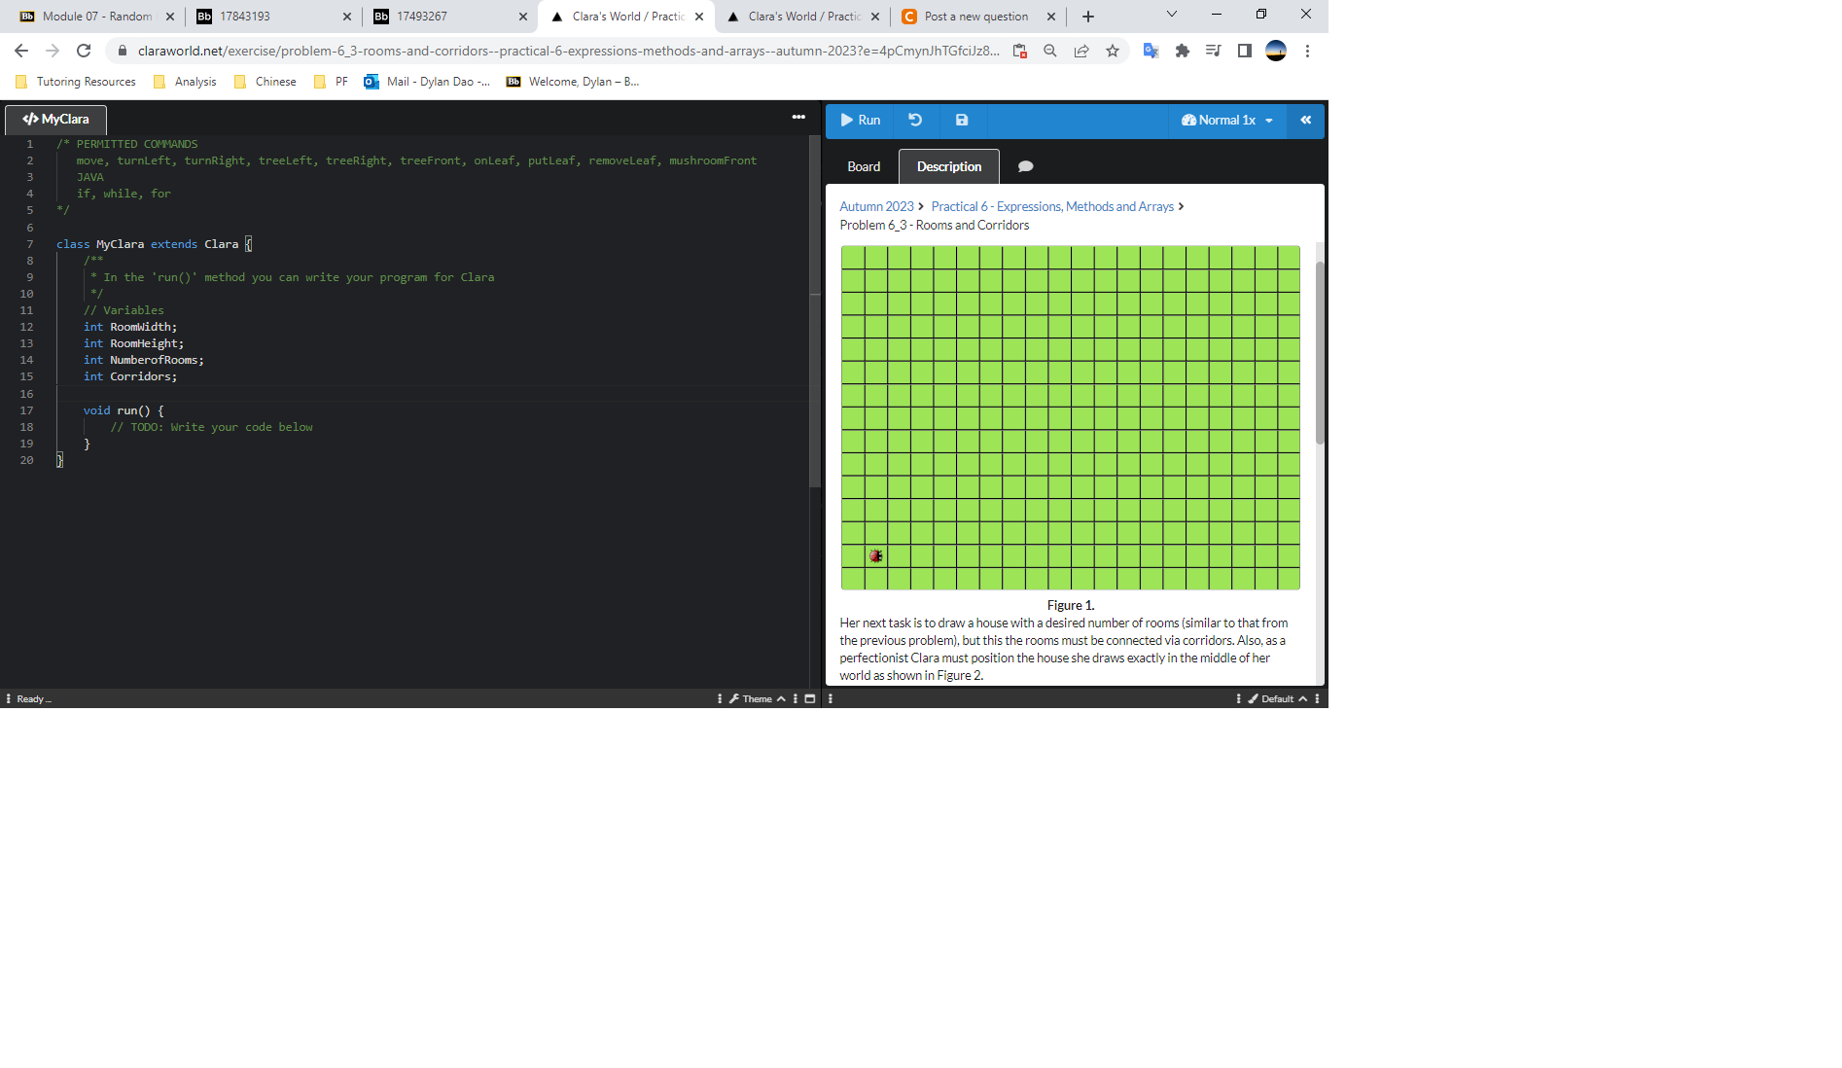Open the Chrome three-dot menu
Screen dimensions: 1842x1068
click(x=1307, y=51)
